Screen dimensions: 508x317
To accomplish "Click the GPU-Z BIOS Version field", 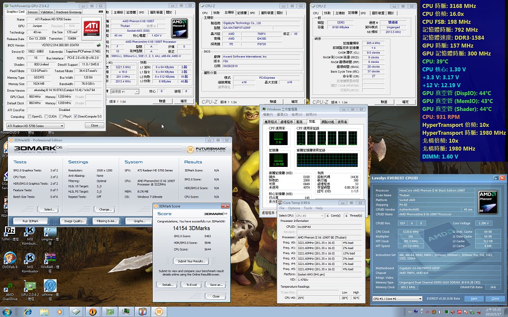I will pos(61,45).
